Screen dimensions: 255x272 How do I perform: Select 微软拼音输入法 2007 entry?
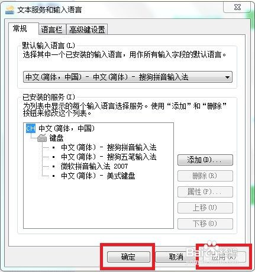click(x=95, y=166)
